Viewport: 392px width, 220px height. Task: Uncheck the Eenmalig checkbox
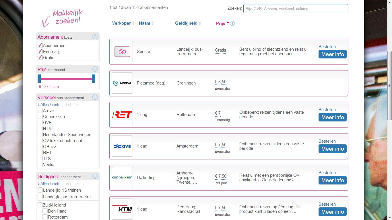click(x=40, y=51)
